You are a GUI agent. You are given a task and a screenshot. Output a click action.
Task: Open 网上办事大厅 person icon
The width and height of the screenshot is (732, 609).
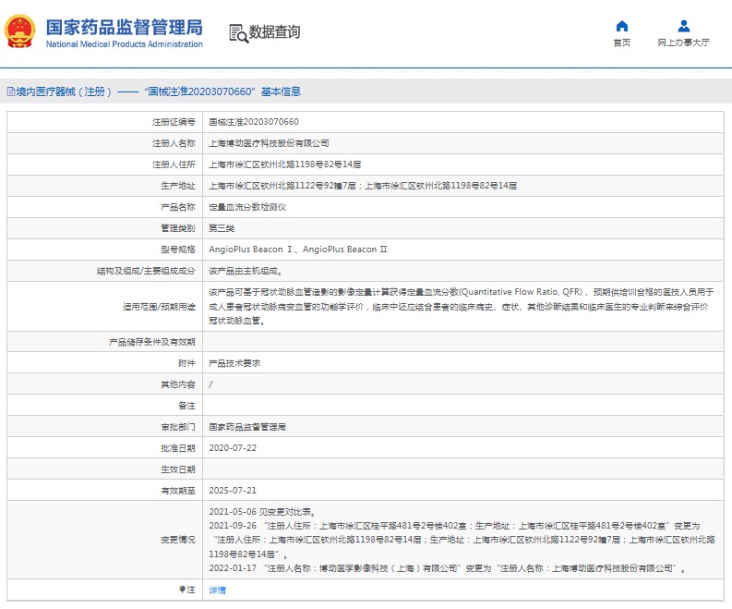coord(683,26)
